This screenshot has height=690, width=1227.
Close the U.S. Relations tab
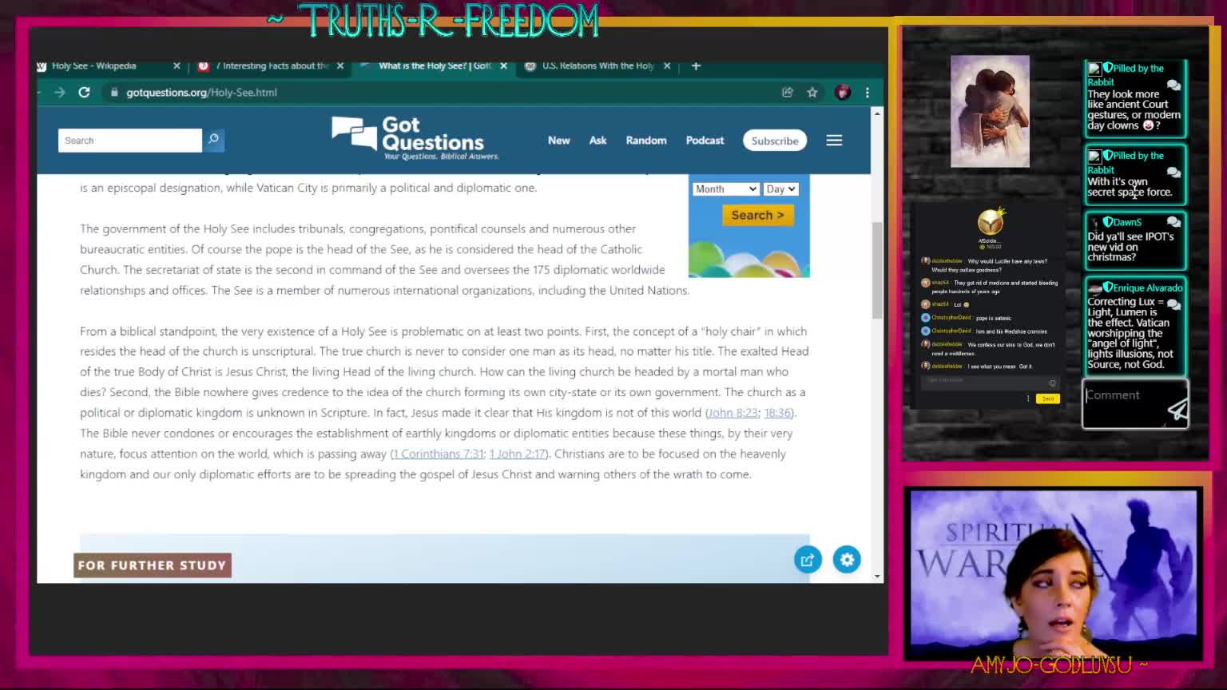(x=667, y=66)
